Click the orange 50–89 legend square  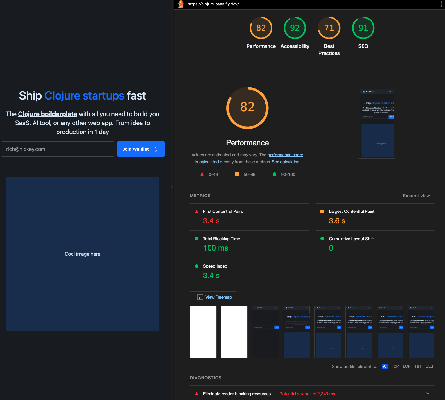[237, 174]
